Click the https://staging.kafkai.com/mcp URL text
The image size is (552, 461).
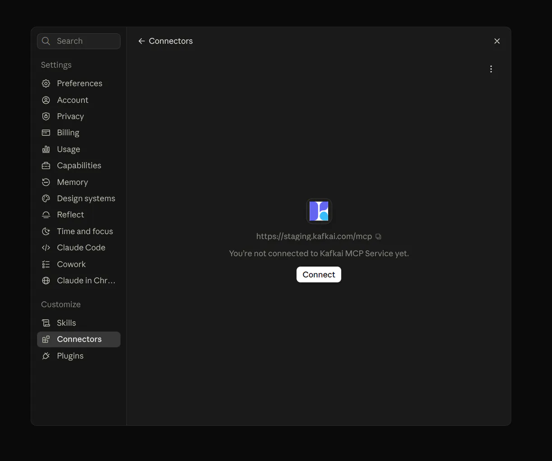314,236
